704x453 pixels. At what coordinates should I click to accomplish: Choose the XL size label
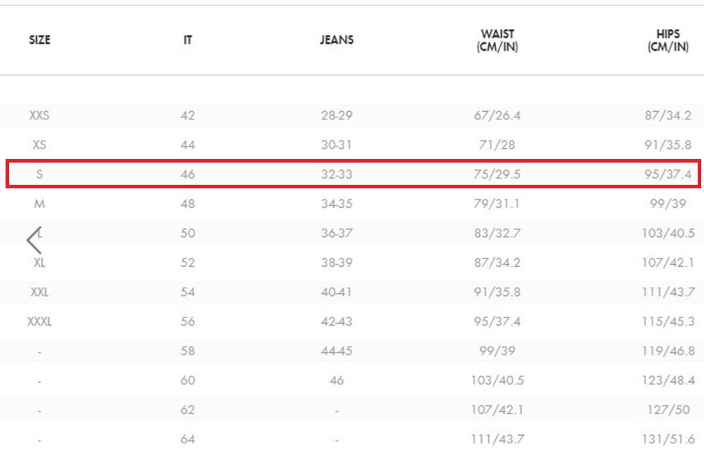click(40, 263)
